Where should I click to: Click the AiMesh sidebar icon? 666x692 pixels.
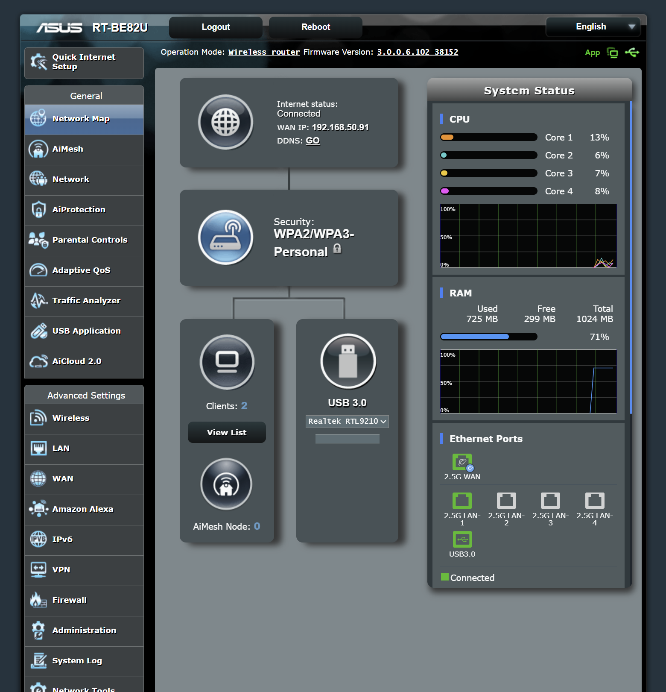click(38, 149)
